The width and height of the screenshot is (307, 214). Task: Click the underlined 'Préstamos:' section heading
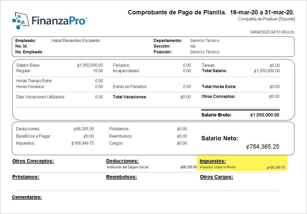pos(26,177)
